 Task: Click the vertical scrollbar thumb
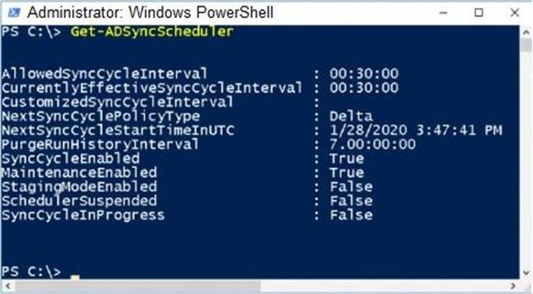[526, 45]
